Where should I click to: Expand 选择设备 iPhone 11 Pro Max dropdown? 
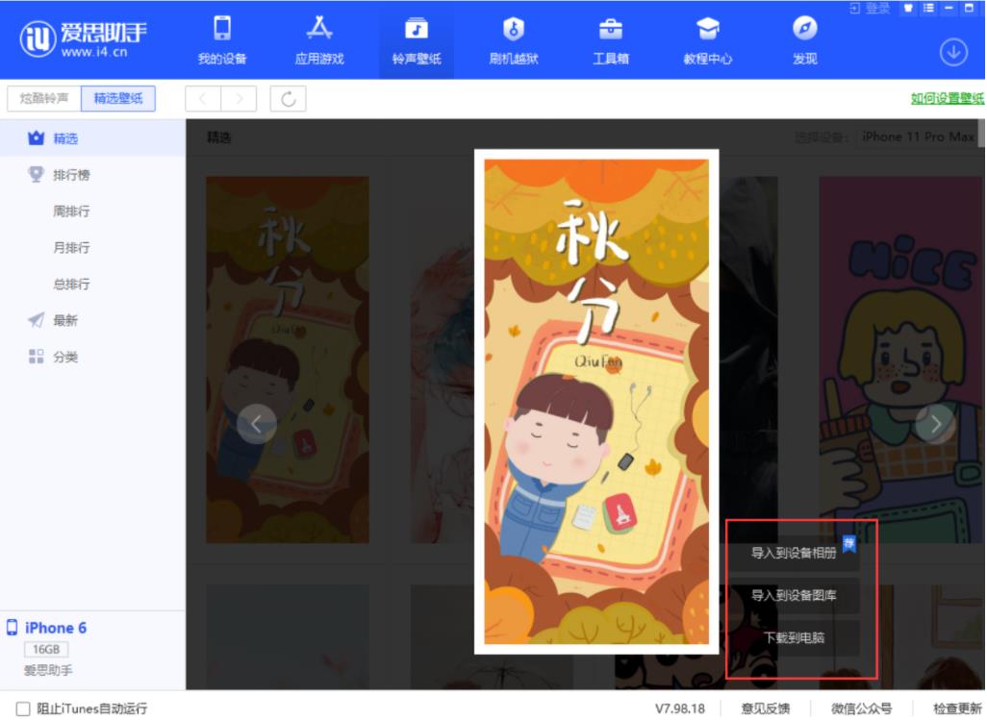(918, 137)
